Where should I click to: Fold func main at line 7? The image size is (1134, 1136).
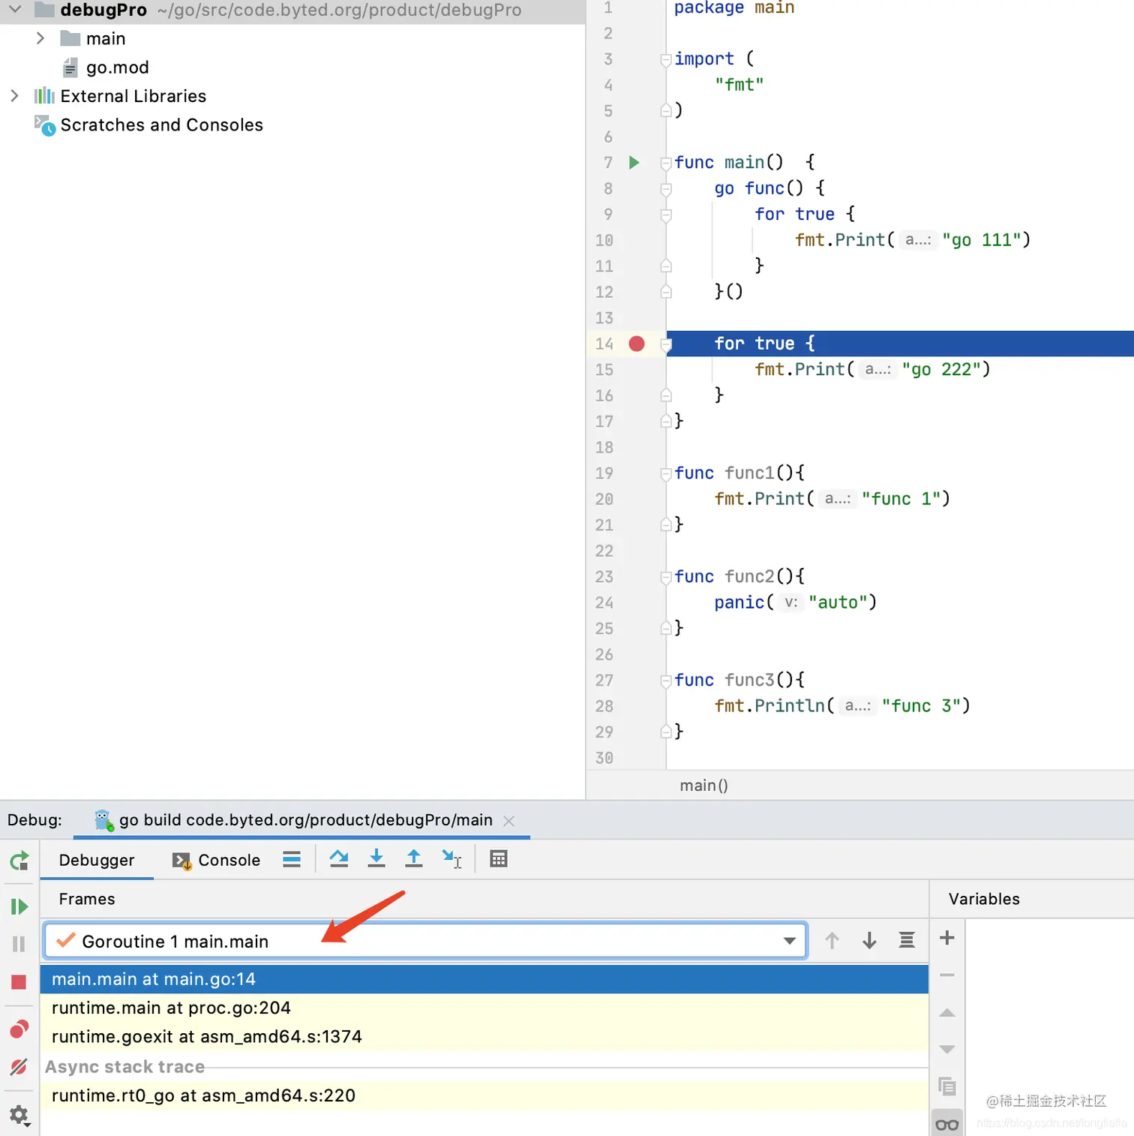coord(666,163)
